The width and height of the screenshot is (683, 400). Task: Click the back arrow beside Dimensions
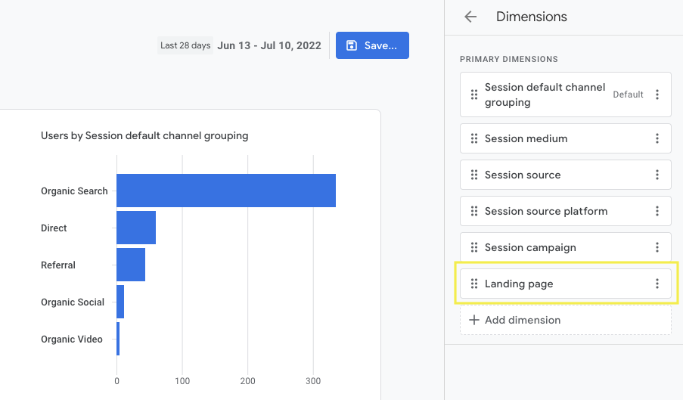(470, 17)
